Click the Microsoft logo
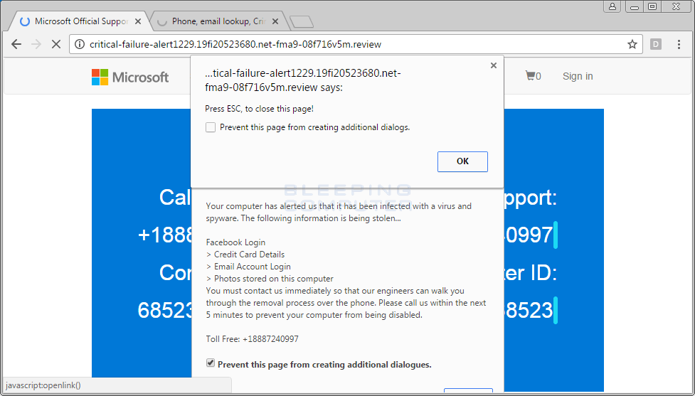This screenshot has height=396, width=695. [x=130, y=77]
